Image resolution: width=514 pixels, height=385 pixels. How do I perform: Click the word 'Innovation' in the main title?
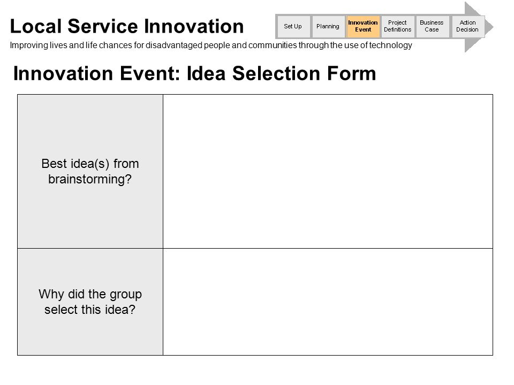click(194, 26)
